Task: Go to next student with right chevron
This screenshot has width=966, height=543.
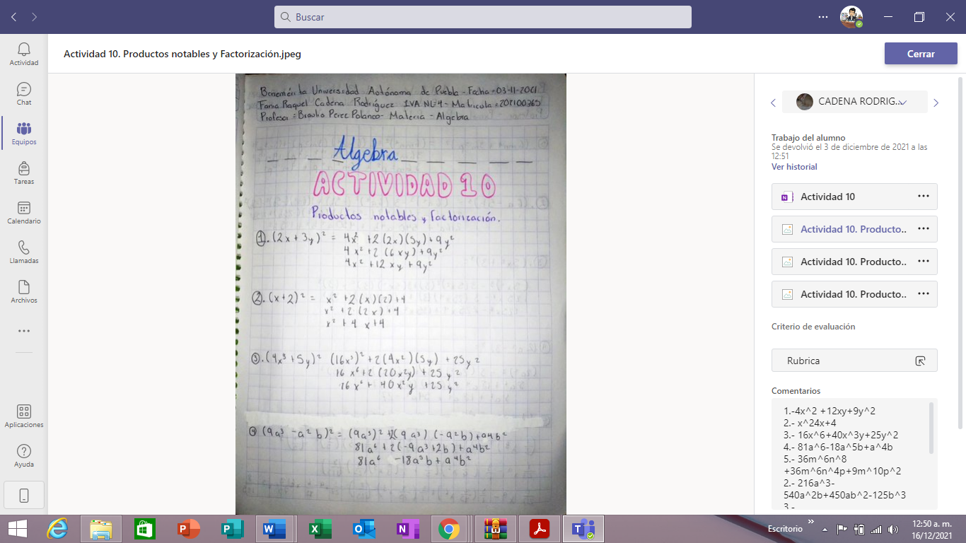Action: click(936, 103)
